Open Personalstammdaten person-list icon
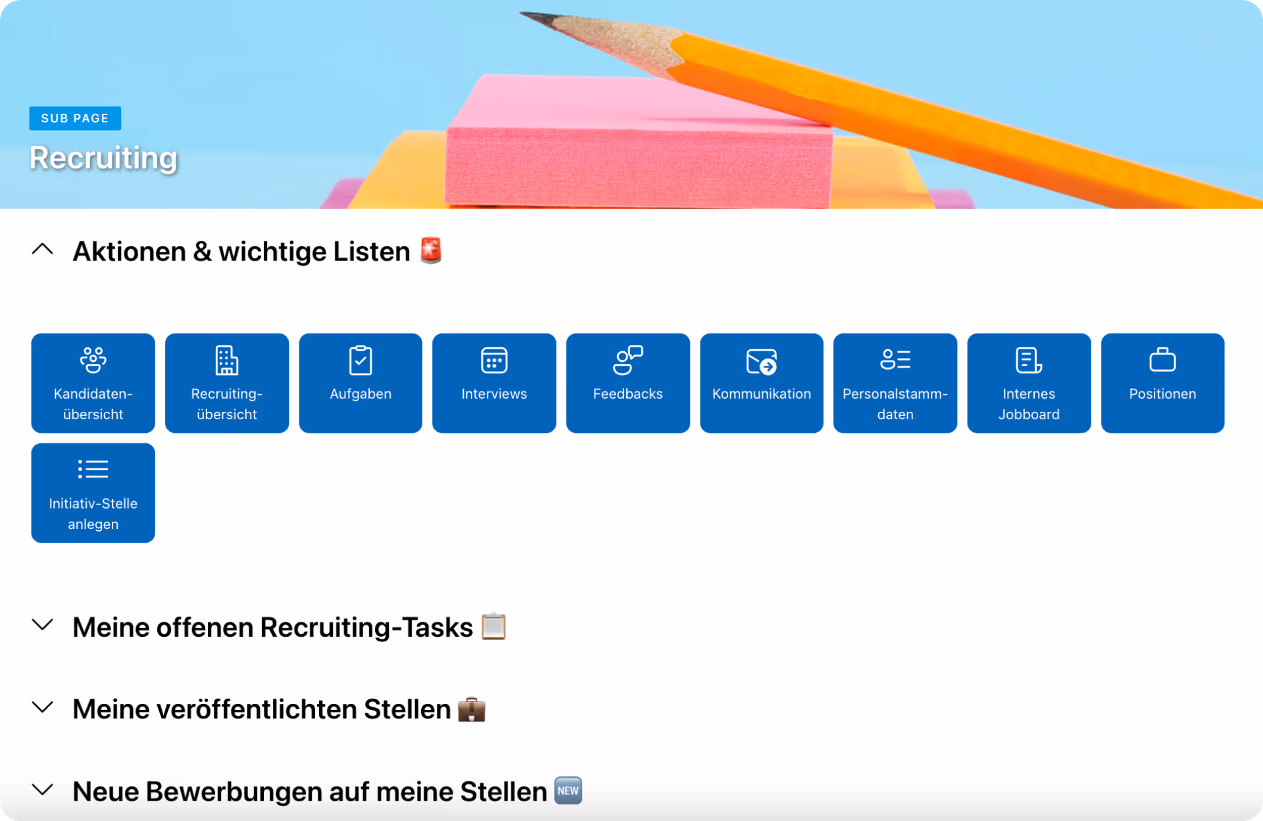1263x821 pixels. coord(895,360)
